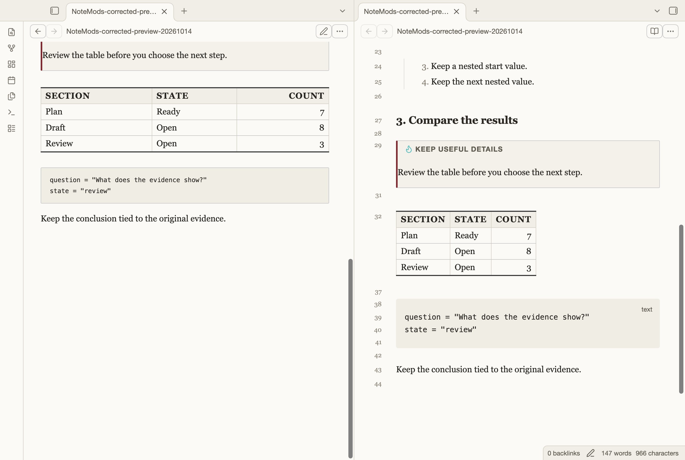Click question line in left code block
The width and height of the screenshot is (685, 460).
click(128, 180)
